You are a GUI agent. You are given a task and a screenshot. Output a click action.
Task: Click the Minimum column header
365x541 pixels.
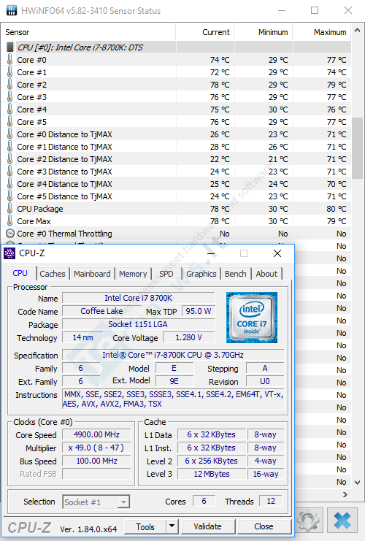[x=264, y=32]
